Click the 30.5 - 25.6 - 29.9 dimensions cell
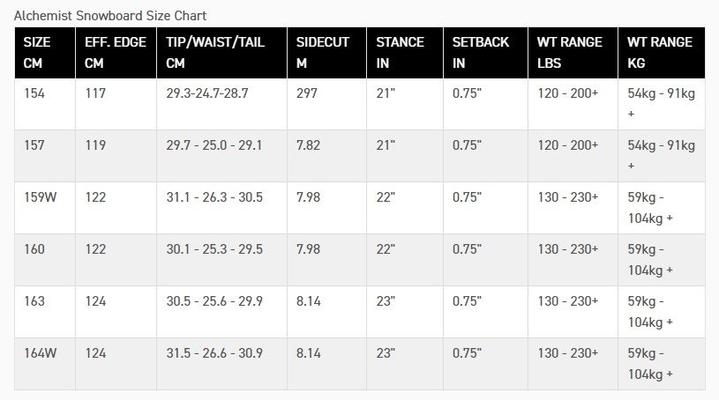This screenshot has width=719, height=400. (x=222, y=312)
